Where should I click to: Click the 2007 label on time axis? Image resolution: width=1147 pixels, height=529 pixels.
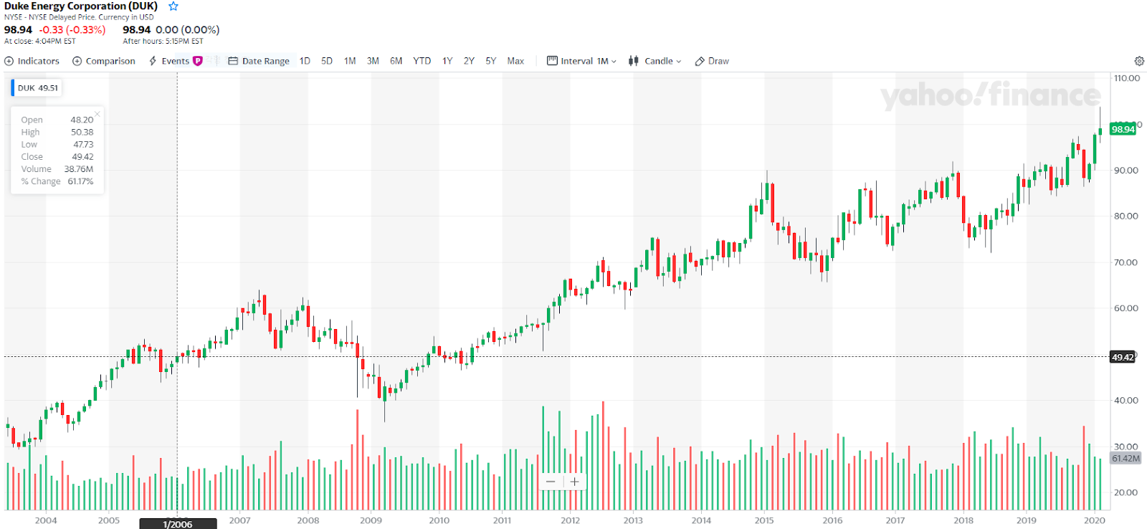click(239, 520)
